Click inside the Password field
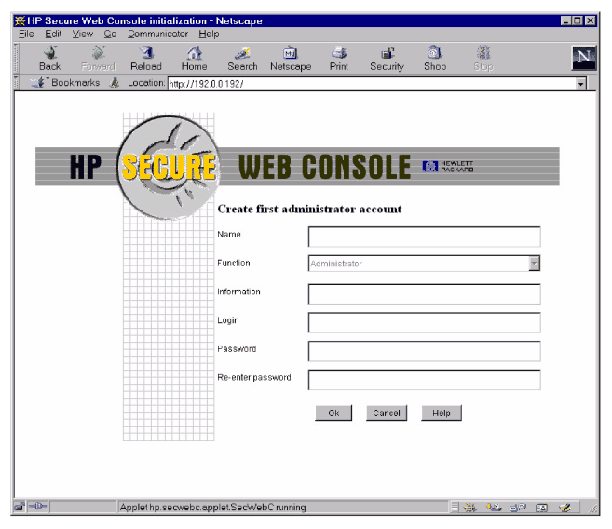The width and height of the screenshot is (612, 529). [424, 351]
